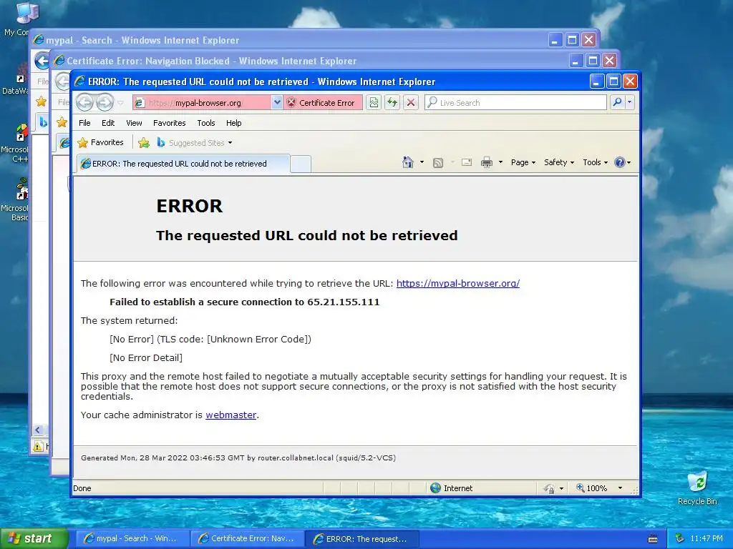This screenshot has width=733, height=549.
Task: Open the recent pages dropdown beside Forward
Action: 120,103
